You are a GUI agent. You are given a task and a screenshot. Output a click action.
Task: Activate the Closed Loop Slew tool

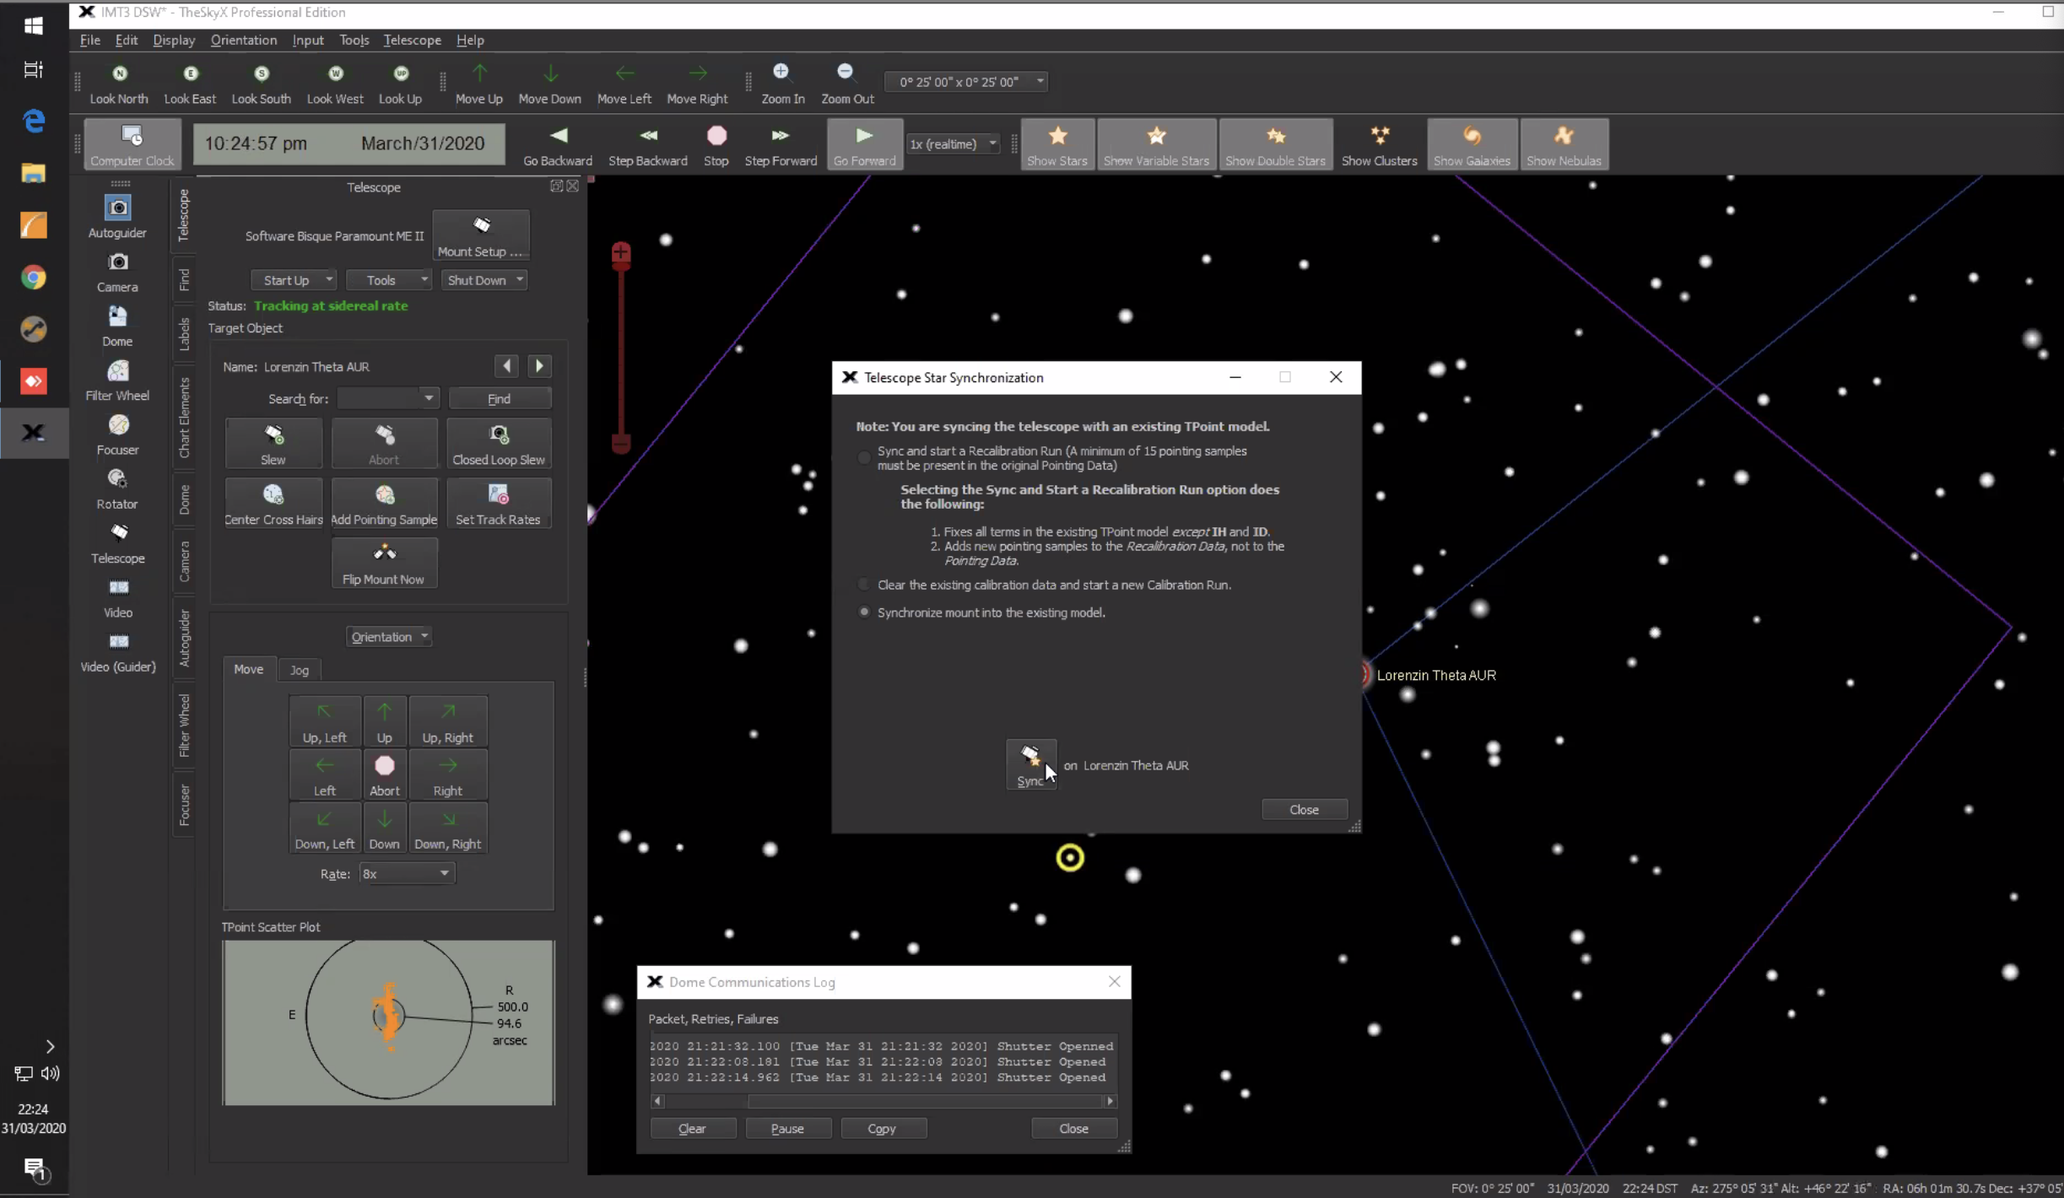498,443
